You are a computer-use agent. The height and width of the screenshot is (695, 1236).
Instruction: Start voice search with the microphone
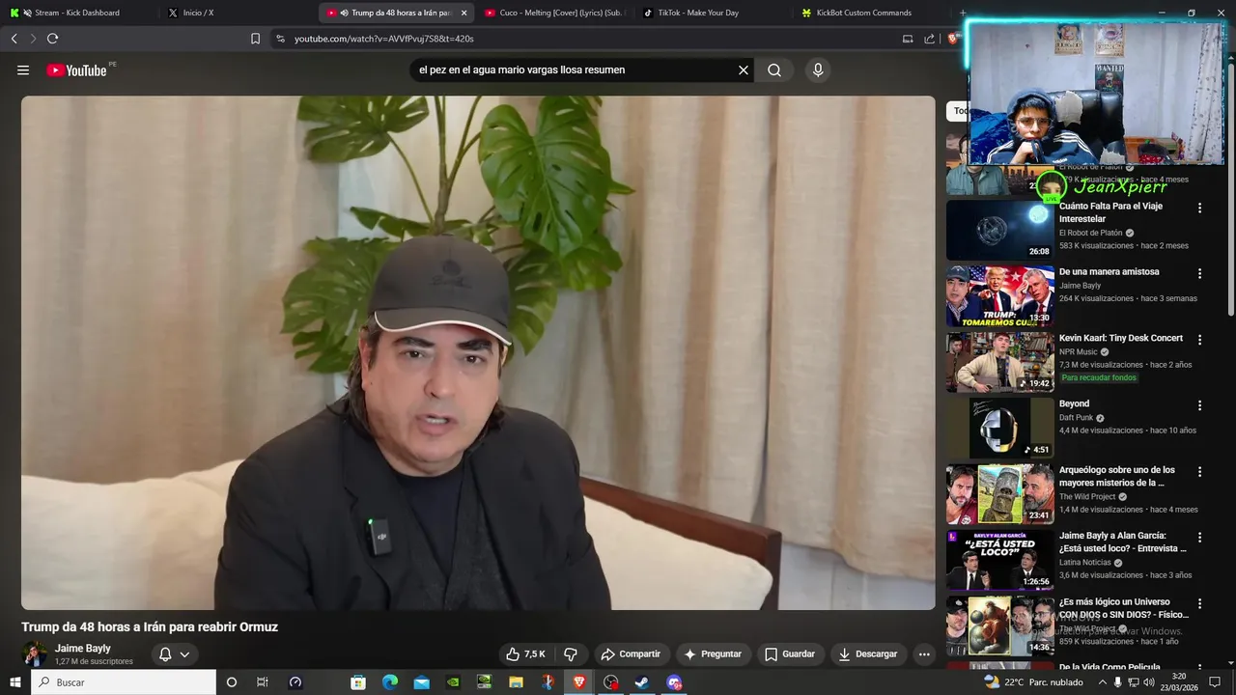(818, 70)
